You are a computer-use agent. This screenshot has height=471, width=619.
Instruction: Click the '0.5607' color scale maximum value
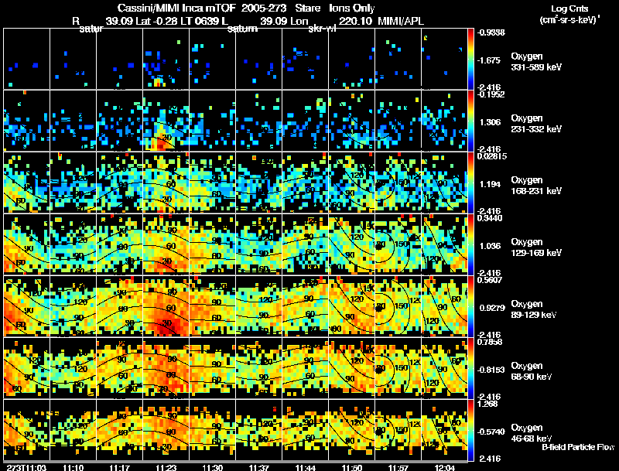pos(489,281)
